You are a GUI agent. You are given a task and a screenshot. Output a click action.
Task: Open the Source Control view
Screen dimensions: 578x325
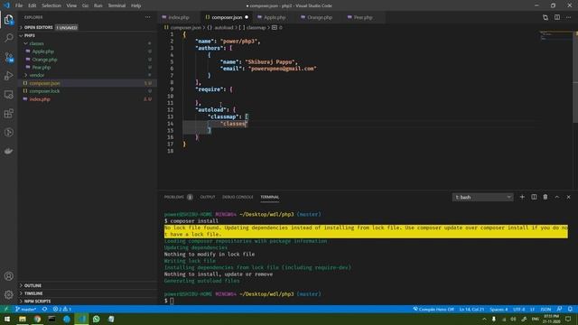(x=8, y=57)
